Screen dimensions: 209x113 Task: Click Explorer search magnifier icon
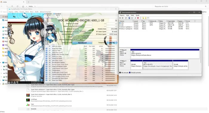click(206, 6)
